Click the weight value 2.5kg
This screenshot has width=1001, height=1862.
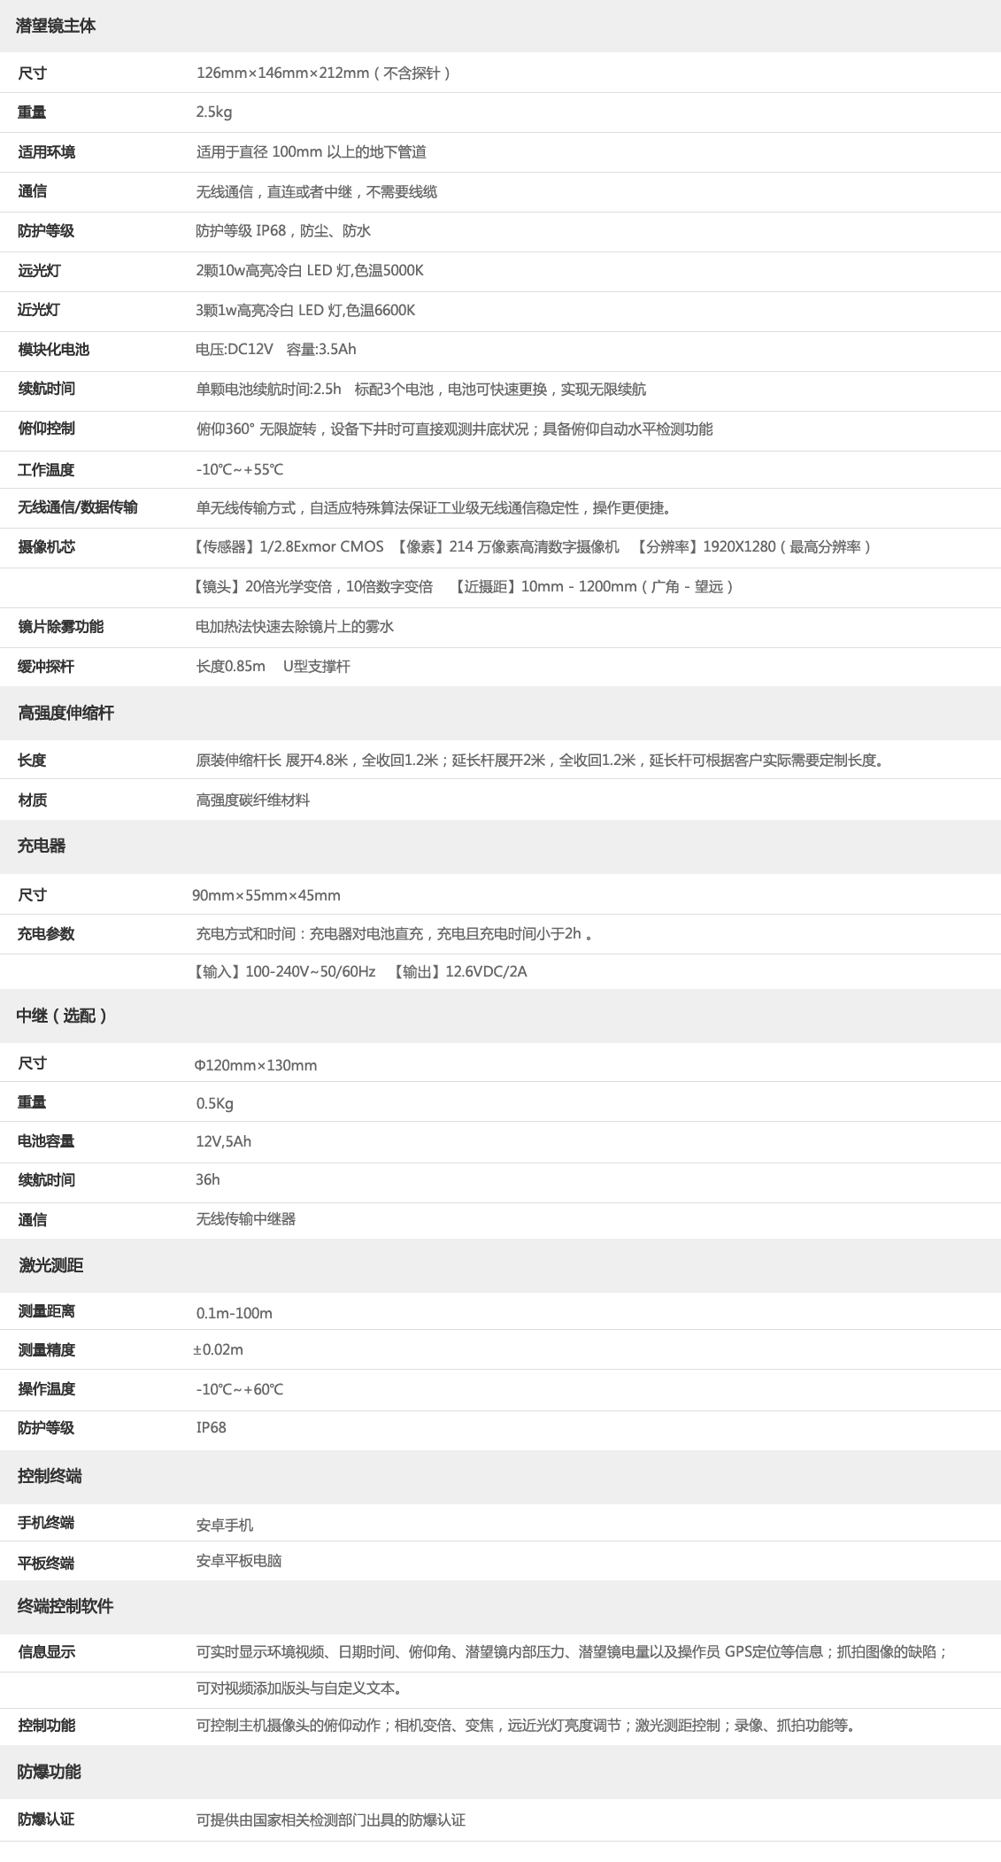pyautogui.click(x=214, y=112)
